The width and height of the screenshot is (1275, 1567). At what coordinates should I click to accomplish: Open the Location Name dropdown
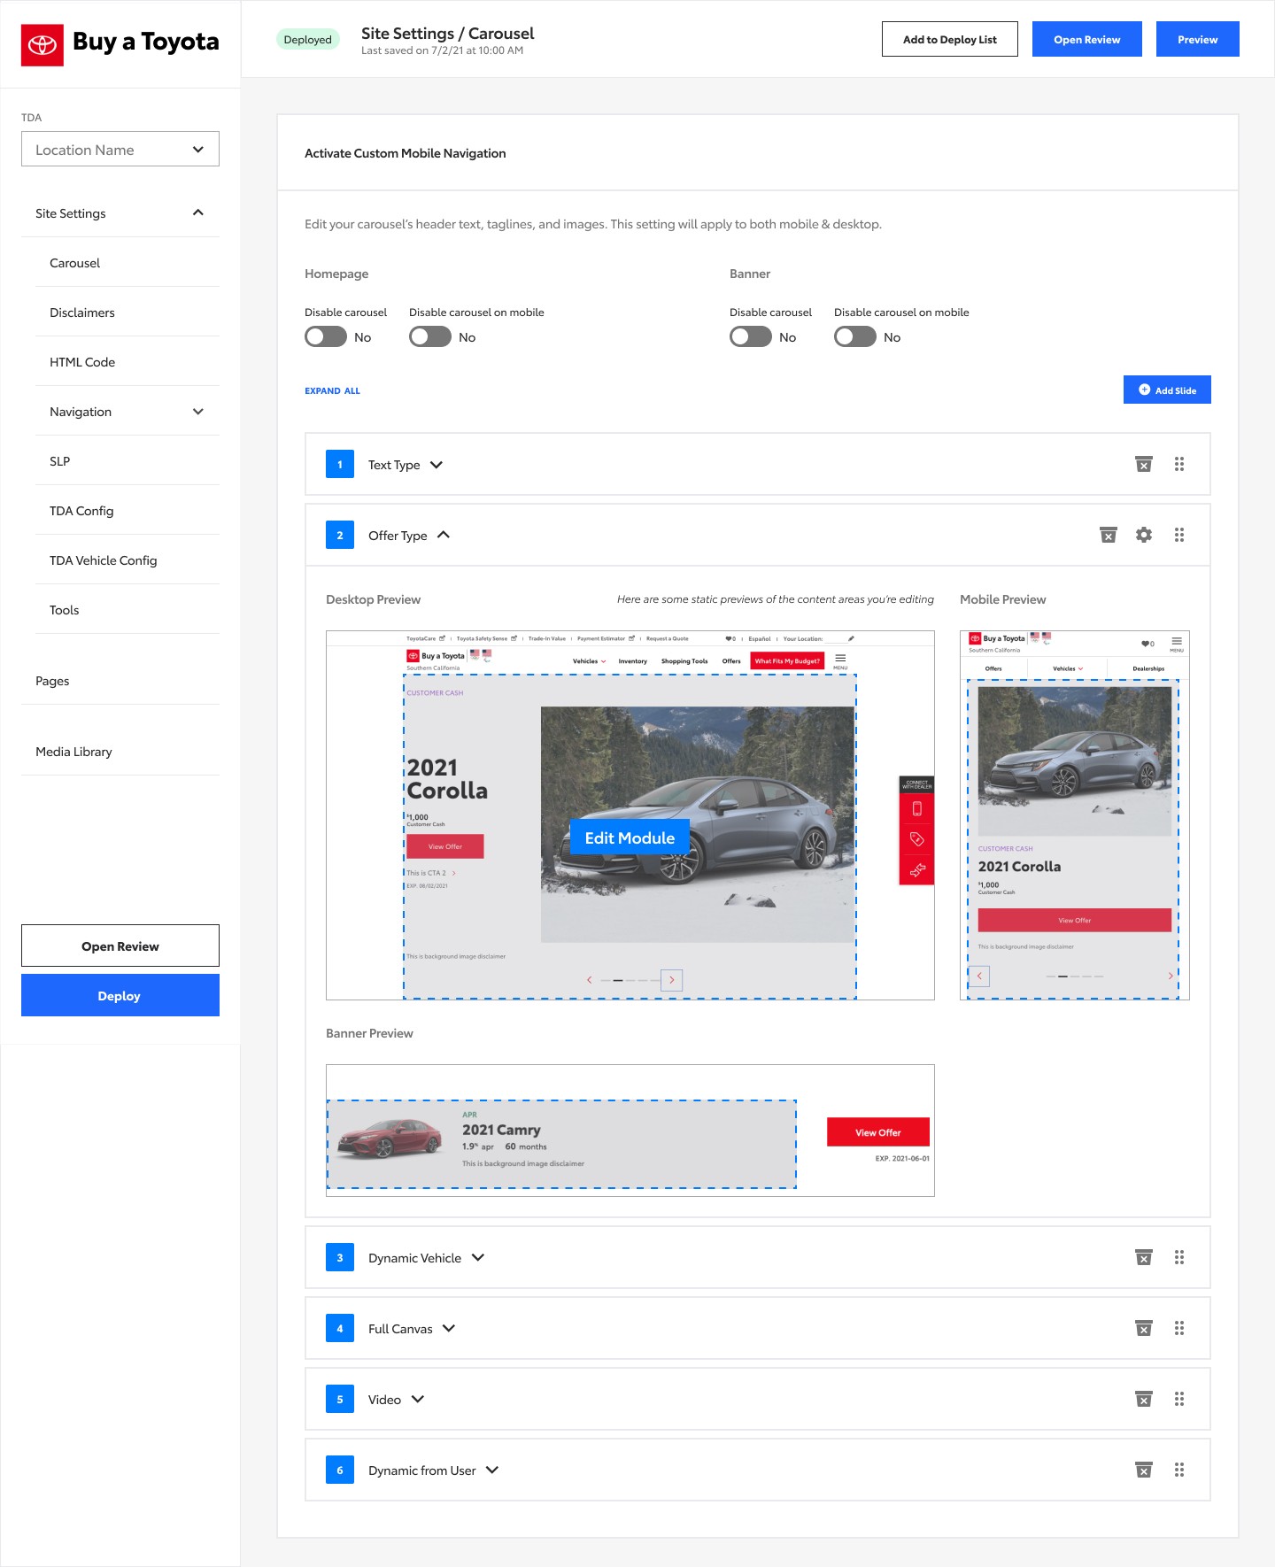tap(120, 150)
